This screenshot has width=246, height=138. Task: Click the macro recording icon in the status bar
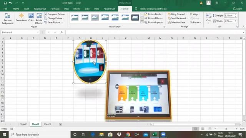[12, 129]
